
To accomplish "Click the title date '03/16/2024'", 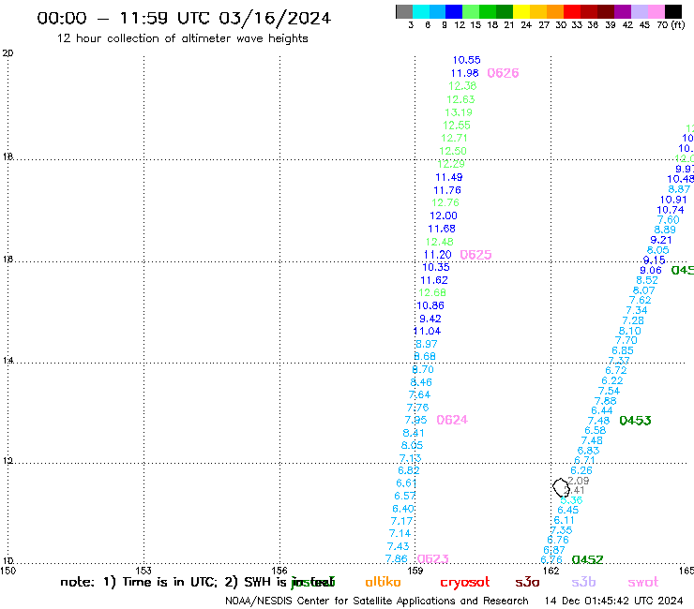I will [275, 18].
